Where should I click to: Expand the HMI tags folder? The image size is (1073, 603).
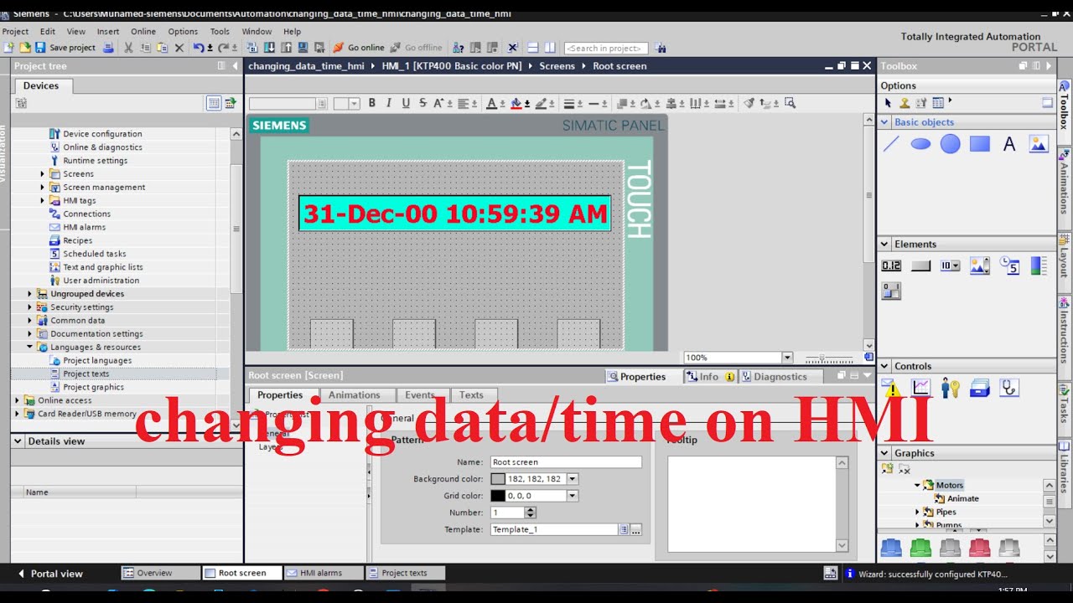(x=43, y=201)
